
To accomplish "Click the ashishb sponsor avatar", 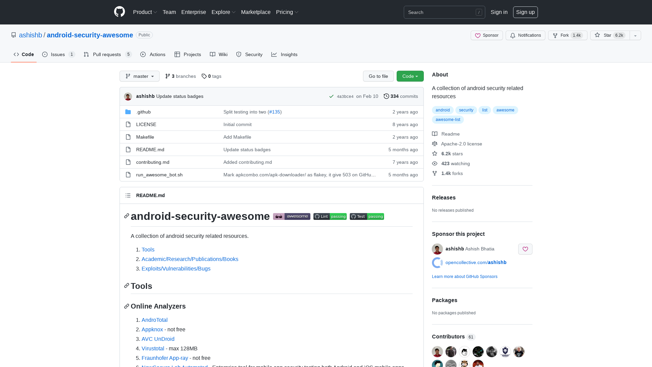I will (437, 249).
